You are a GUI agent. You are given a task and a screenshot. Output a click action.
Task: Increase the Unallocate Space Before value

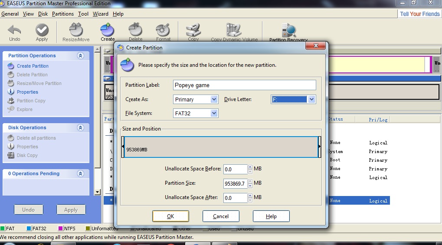tap(250, 167)
